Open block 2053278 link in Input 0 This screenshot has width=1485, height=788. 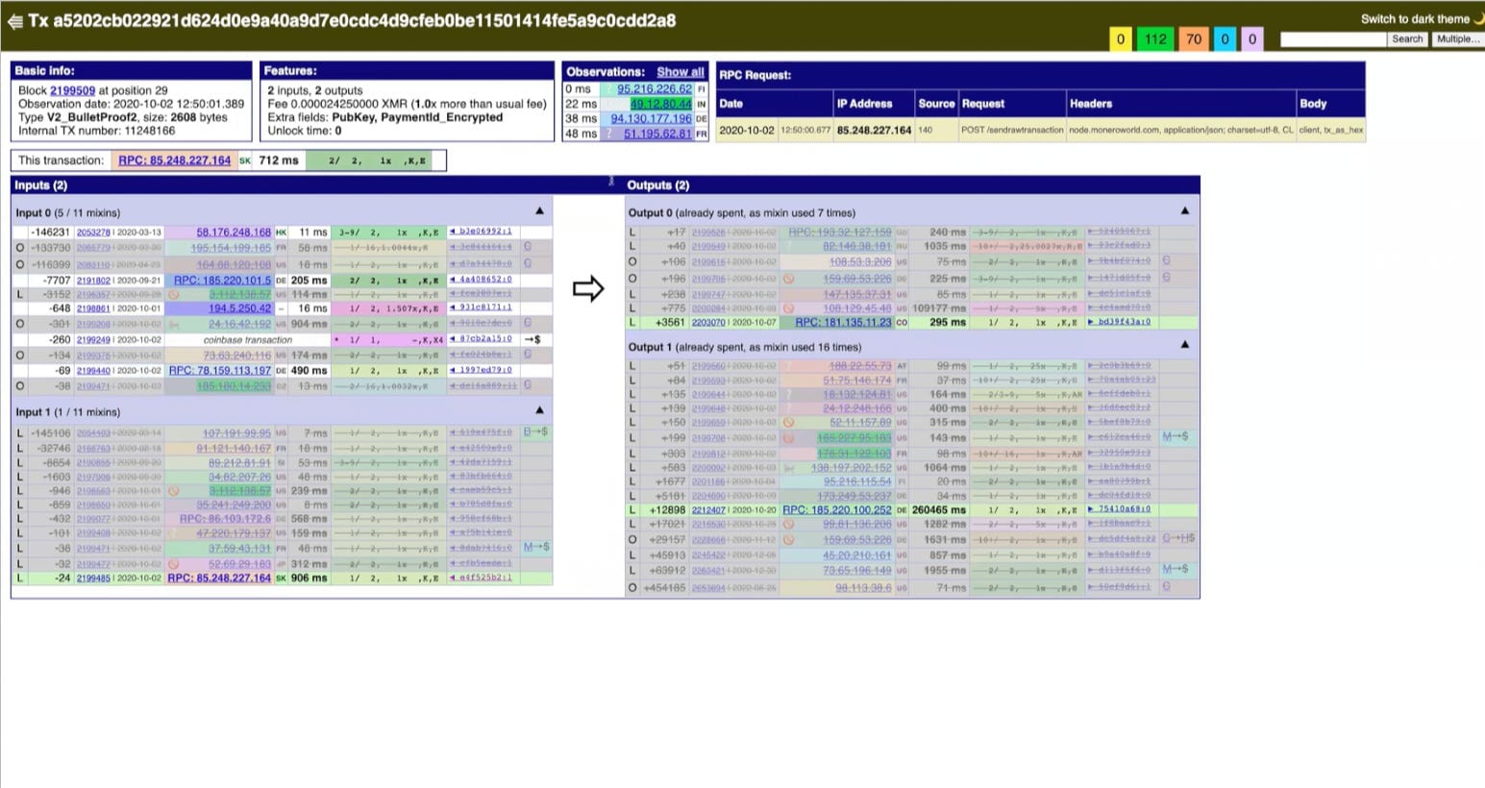point(93,233)
